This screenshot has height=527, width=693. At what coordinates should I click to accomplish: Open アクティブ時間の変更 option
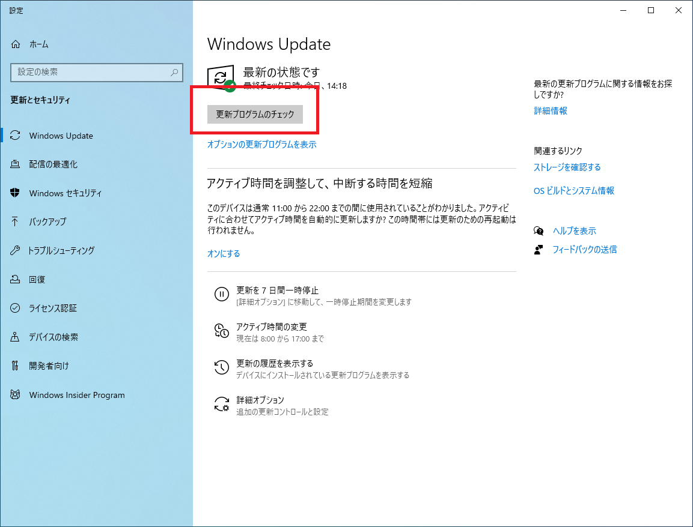tap(269, 333)
